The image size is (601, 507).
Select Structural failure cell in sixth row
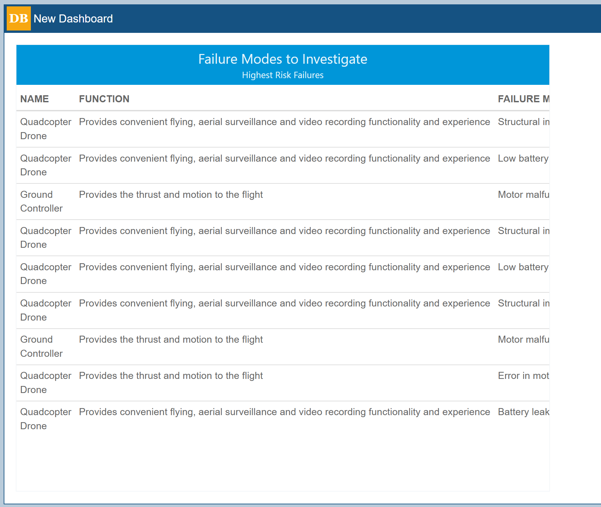coord(523,303)
